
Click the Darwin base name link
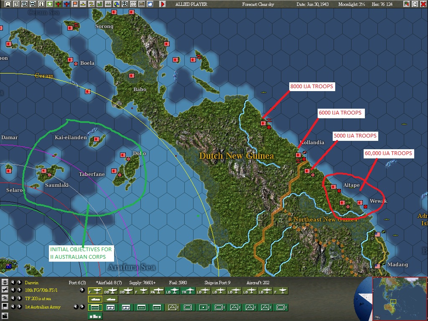(32, 283)
